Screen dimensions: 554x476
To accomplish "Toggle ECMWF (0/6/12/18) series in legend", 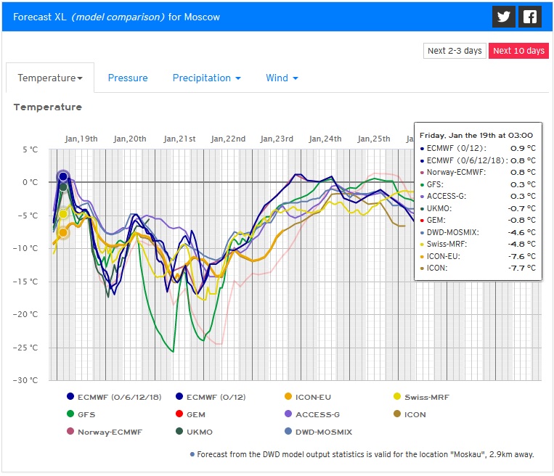I will pyautogui.click(x=114, y=397).
